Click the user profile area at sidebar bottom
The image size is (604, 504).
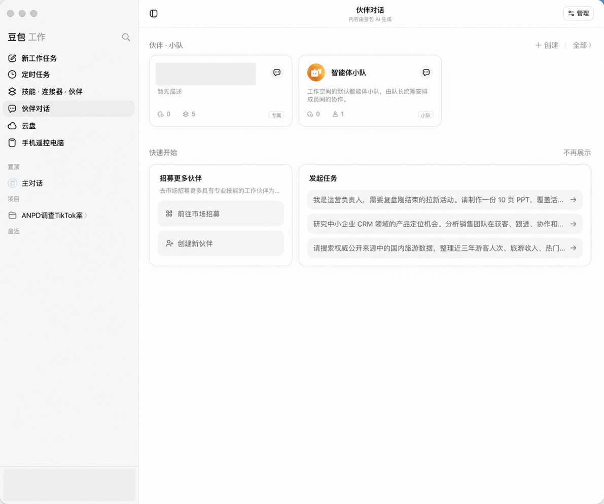coord(69,484)
